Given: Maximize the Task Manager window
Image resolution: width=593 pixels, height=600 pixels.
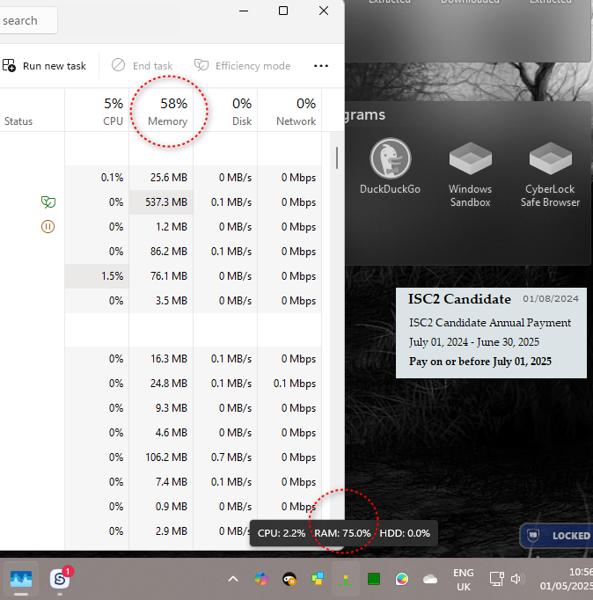Looking at the screenshot, I should 283,11.
